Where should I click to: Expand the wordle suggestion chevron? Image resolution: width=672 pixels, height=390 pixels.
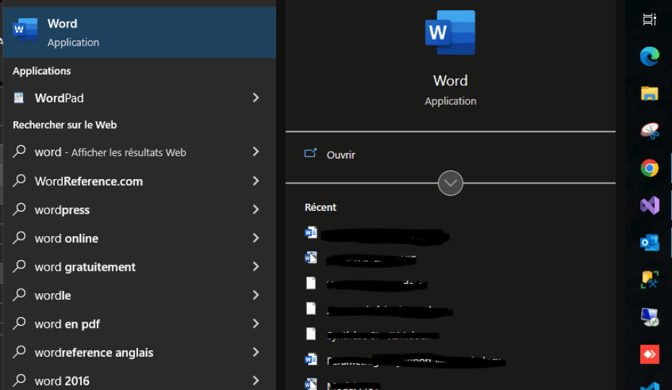[x=256, y=295]
